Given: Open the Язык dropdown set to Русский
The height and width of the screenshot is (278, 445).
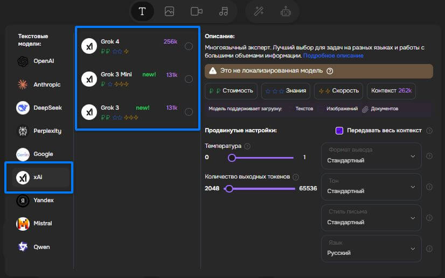Looking at the screenshot, I should pyautogui.click(x=371, y=248).
